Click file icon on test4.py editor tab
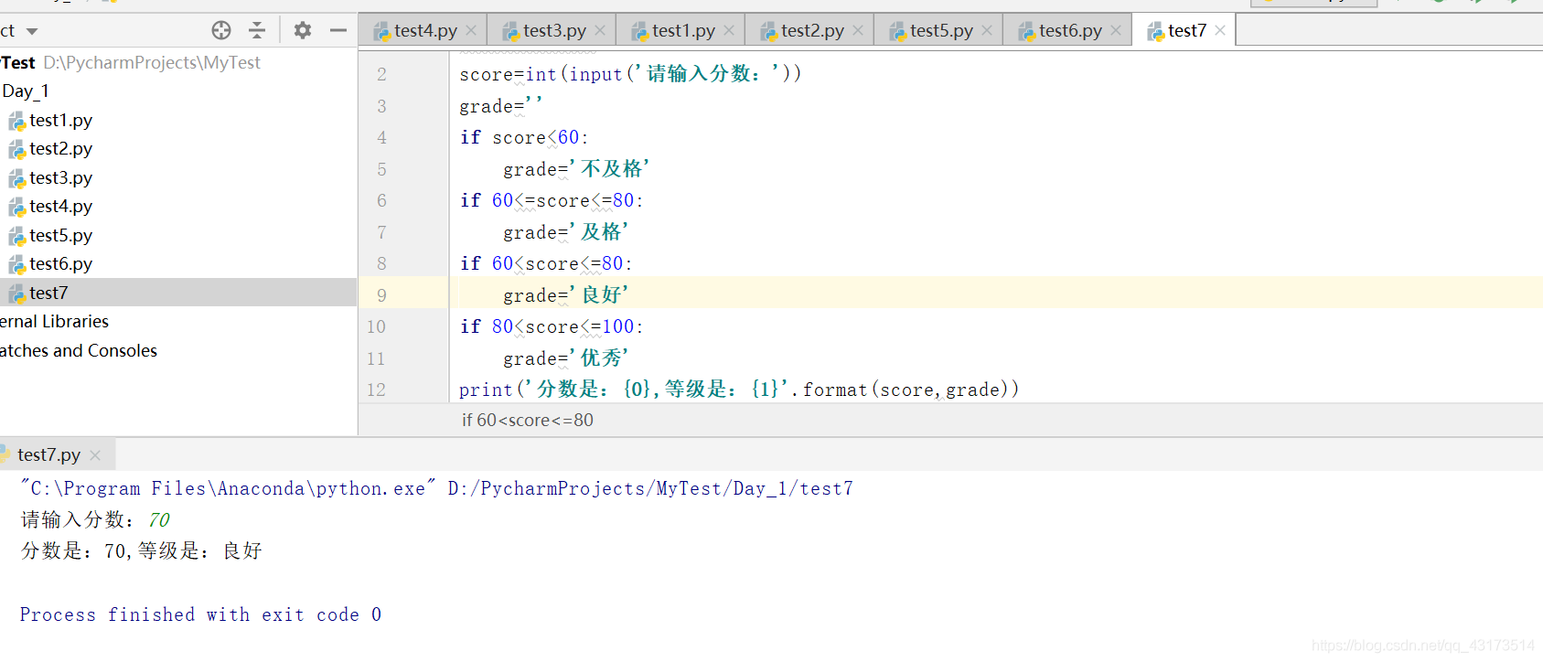This screenshot has height=662, width=1543. tap(382, 31)
